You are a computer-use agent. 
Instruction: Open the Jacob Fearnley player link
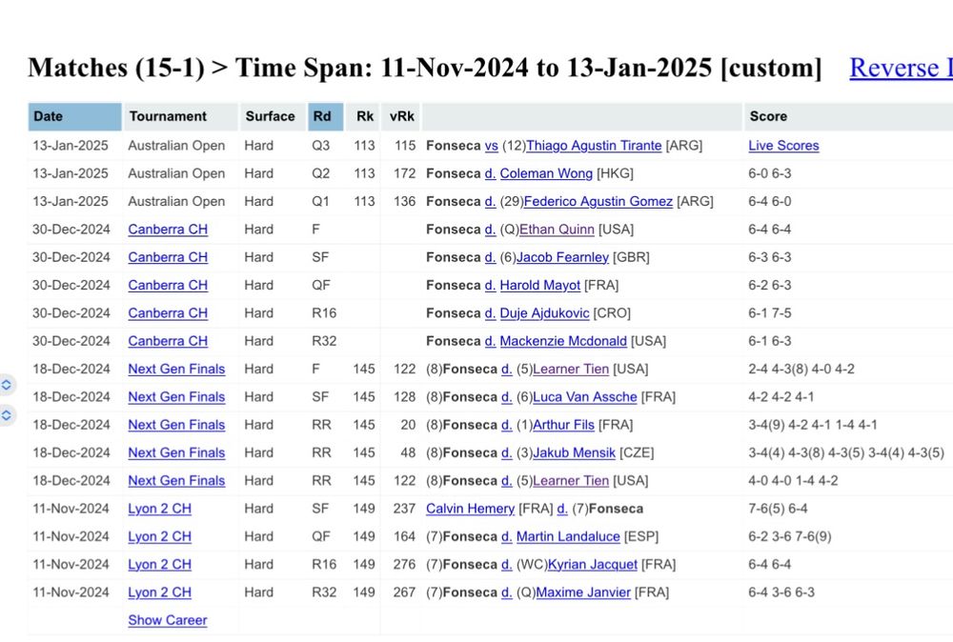click(x=562, y=257)
